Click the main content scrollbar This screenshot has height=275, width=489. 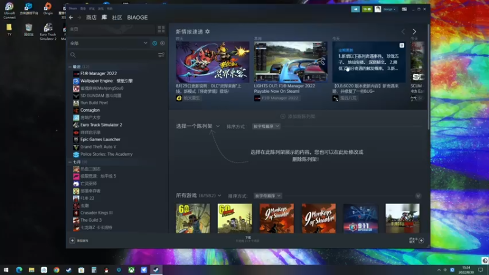[x=428, y=76]
